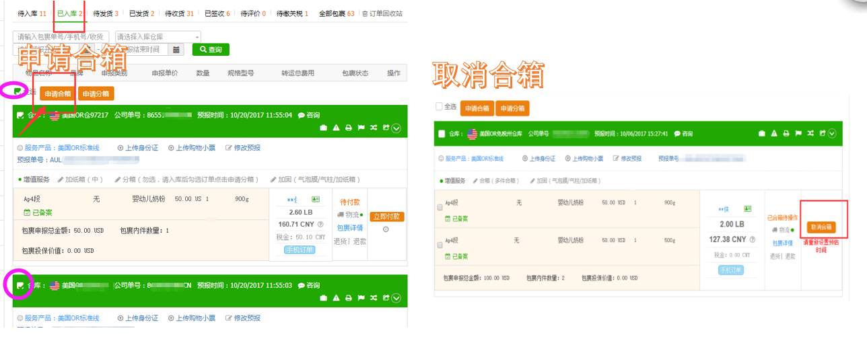Screen dimensions: 867x339
Task: Click 申请合箱 button in left panel
Action: click(x=58, y=94)
